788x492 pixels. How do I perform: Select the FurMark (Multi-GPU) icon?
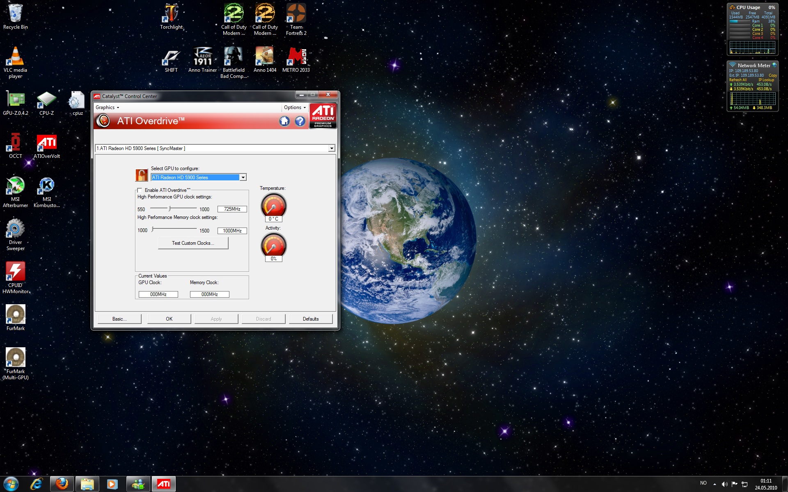click(x=16, y=364)
